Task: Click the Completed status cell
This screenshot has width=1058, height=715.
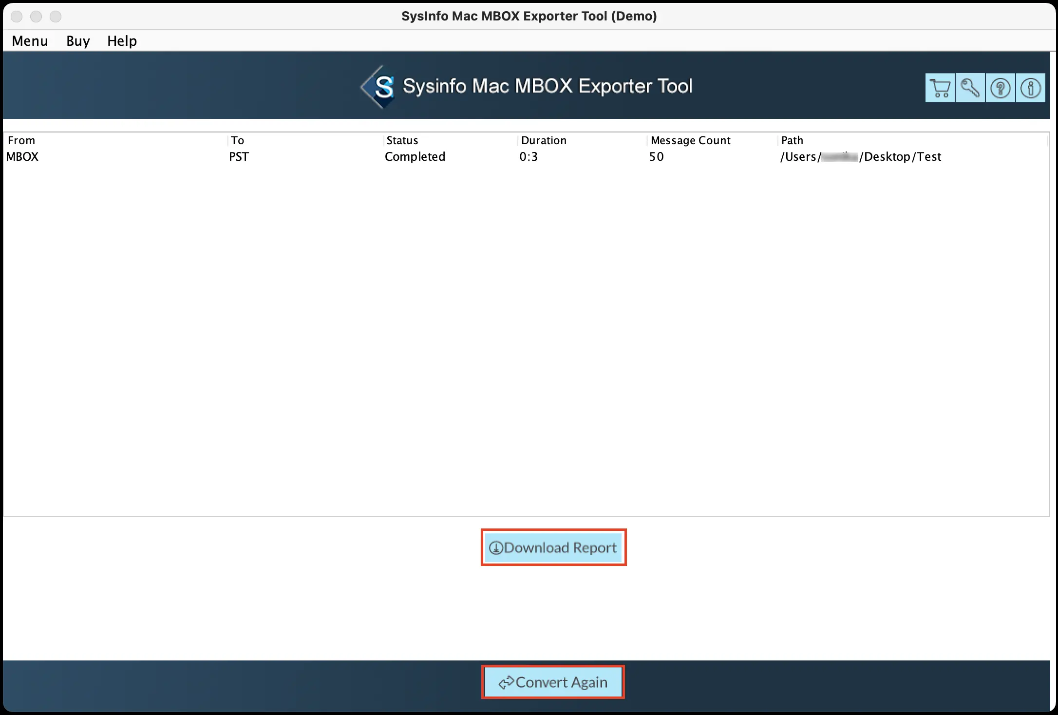Action: [x=415, y=157]
